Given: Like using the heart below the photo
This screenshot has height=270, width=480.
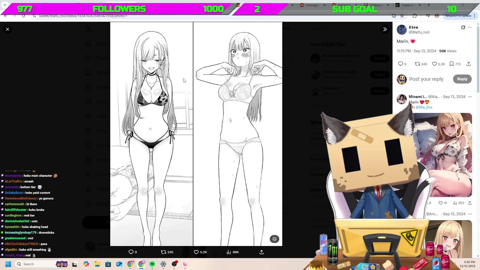Looking at the screenshot, I should 196,252.
